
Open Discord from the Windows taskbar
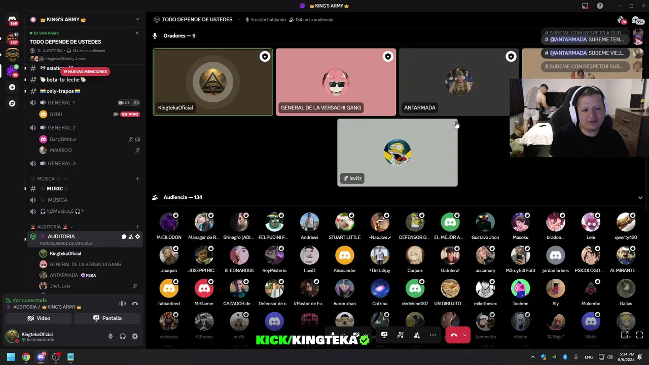tap(41, 357)
